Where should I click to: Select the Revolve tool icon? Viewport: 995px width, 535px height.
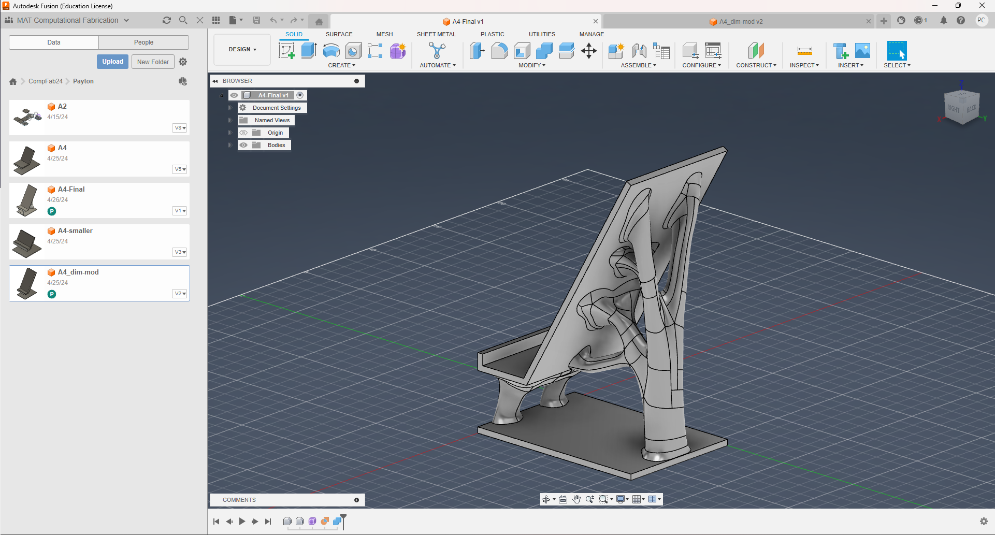tap(331, 51)
